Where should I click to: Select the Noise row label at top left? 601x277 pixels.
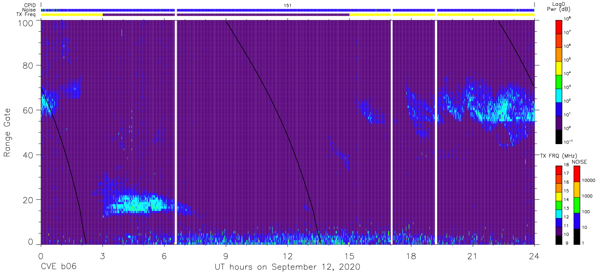point(29,10)
